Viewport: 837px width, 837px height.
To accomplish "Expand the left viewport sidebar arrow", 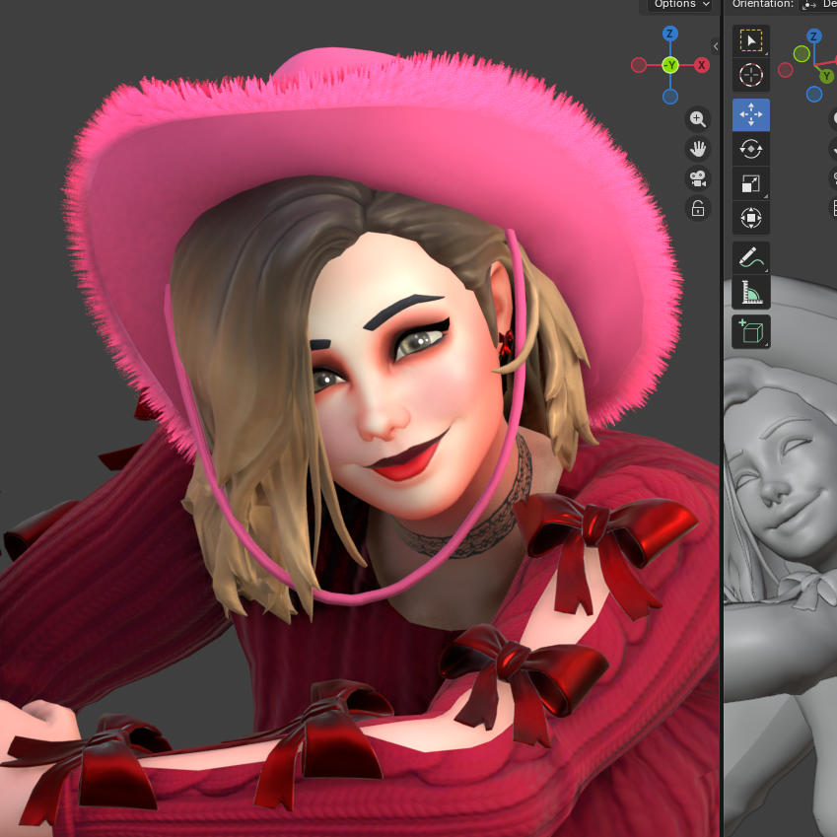I will (716, 46).
